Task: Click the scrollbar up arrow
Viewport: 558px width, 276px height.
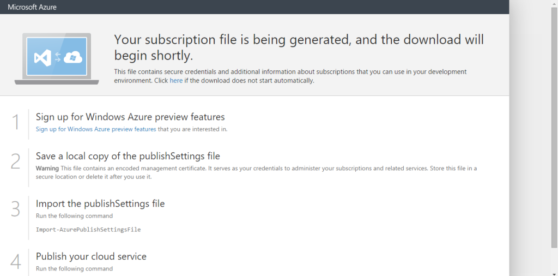Action: (554, 3)
